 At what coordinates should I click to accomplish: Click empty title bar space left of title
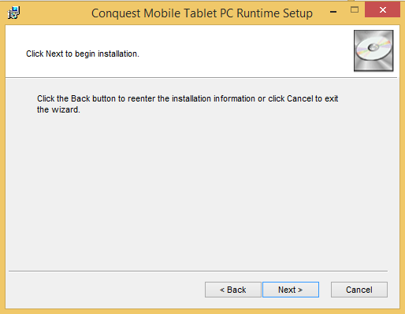pos(55,13)
